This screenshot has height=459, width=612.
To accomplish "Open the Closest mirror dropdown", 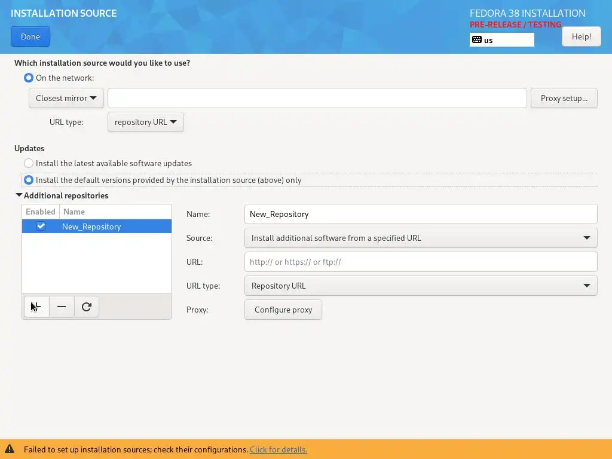I will click(x=66, y=98).
